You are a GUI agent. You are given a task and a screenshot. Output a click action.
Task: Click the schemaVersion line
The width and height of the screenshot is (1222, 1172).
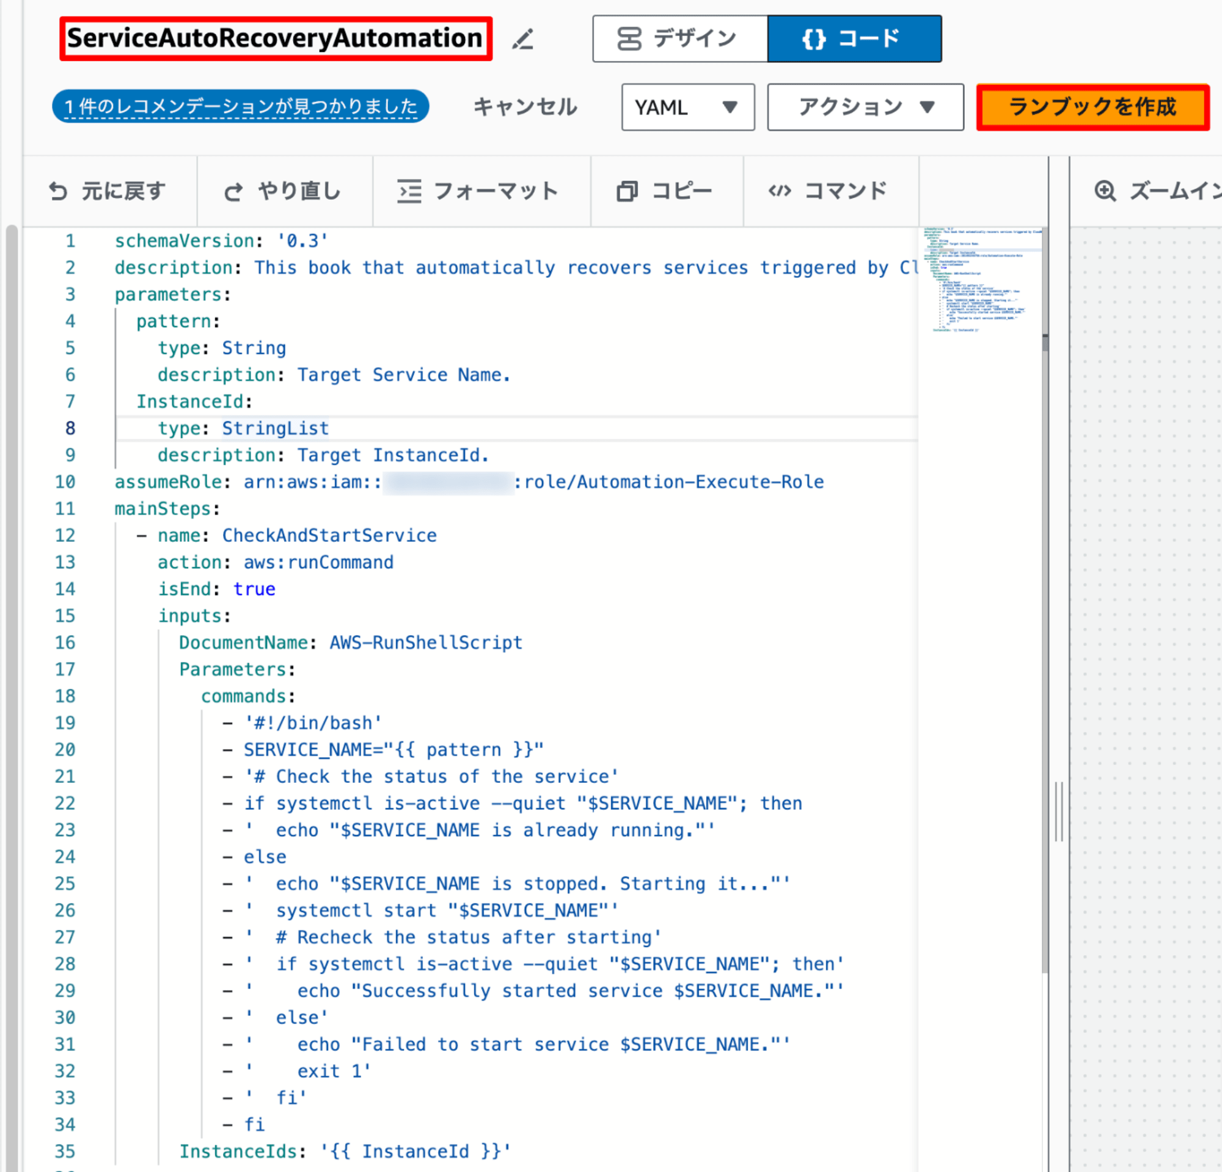221,241
